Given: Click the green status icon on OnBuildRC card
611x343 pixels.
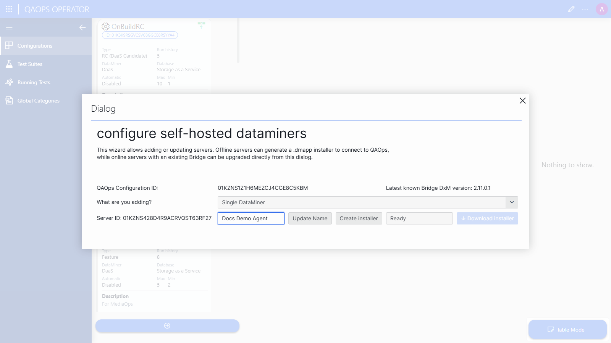Looking at the screenshot, I should tap(202, 25).
